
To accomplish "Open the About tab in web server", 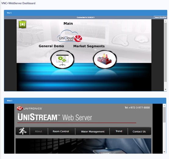I will (38, 131).
